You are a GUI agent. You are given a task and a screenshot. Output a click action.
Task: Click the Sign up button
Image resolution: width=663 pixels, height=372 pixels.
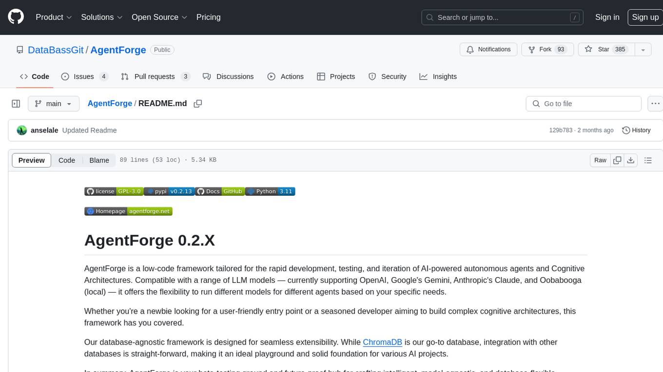(645, 17)
